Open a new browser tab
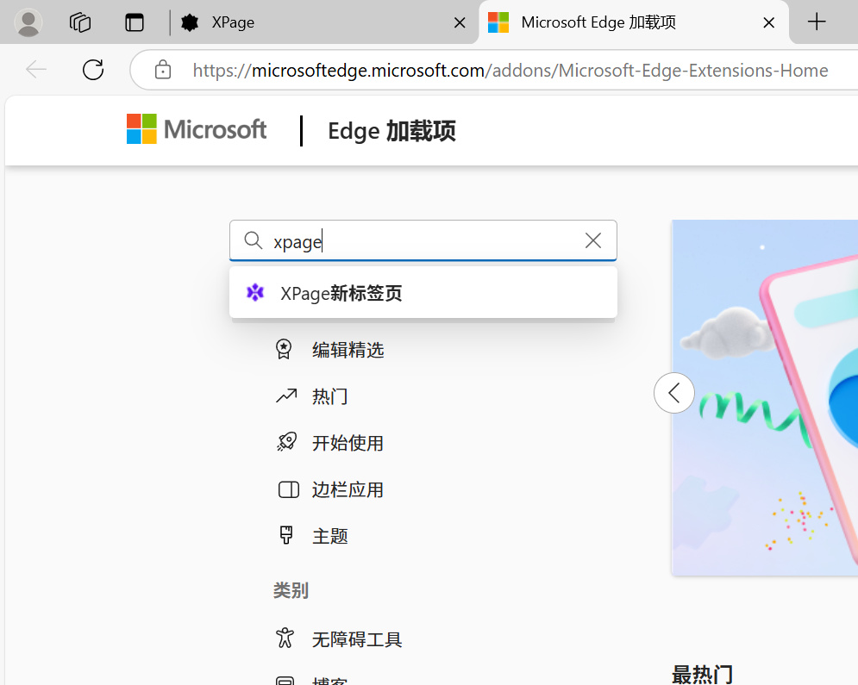858x685 pixels. [x=817, y=22]
